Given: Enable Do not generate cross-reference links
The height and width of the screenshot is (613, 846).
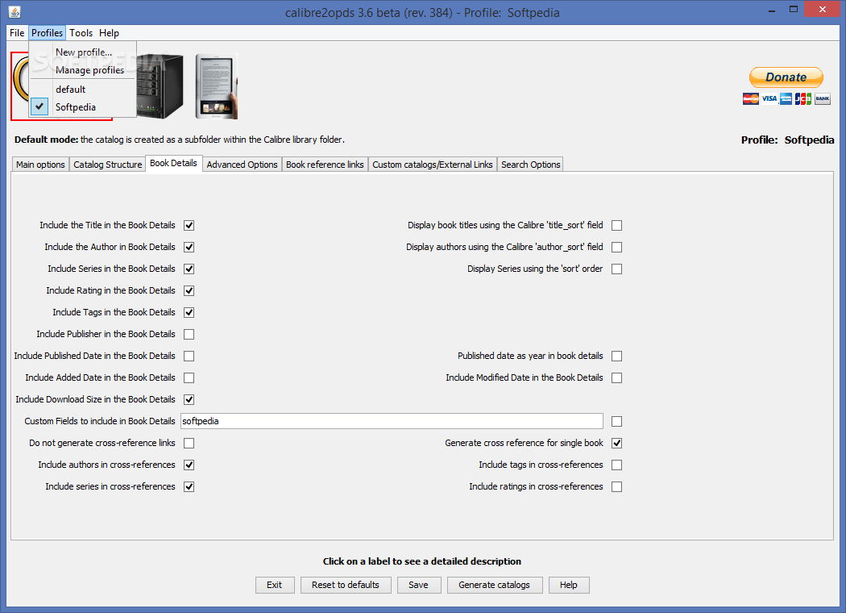Looking at the screenshot, I should coord(189,443).
